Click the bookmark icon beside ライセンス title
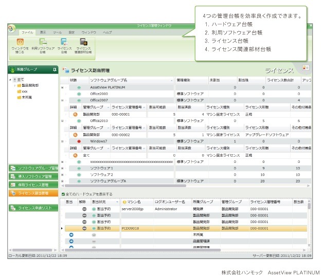The height and width of the screenshot is (277, 323). pos(306,68)
